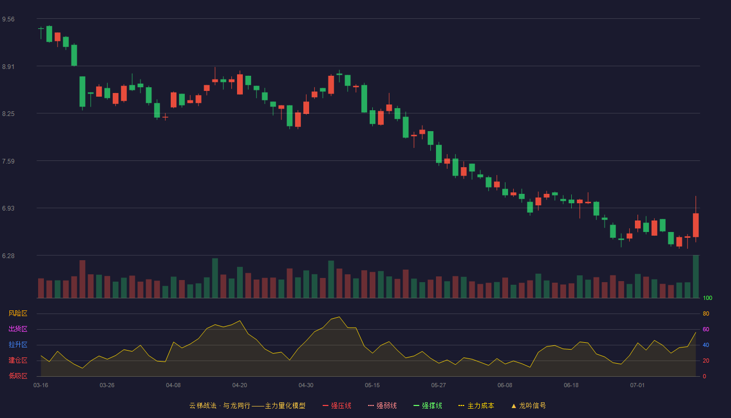Click the 6.28 price axis label
This screenshot has height=418, width=731.
click(x=8, y=256)
